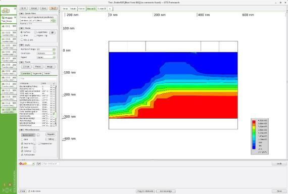Collapse the Miscellaneous section
The image size is (288, 194).
click(x=22, y=130)
